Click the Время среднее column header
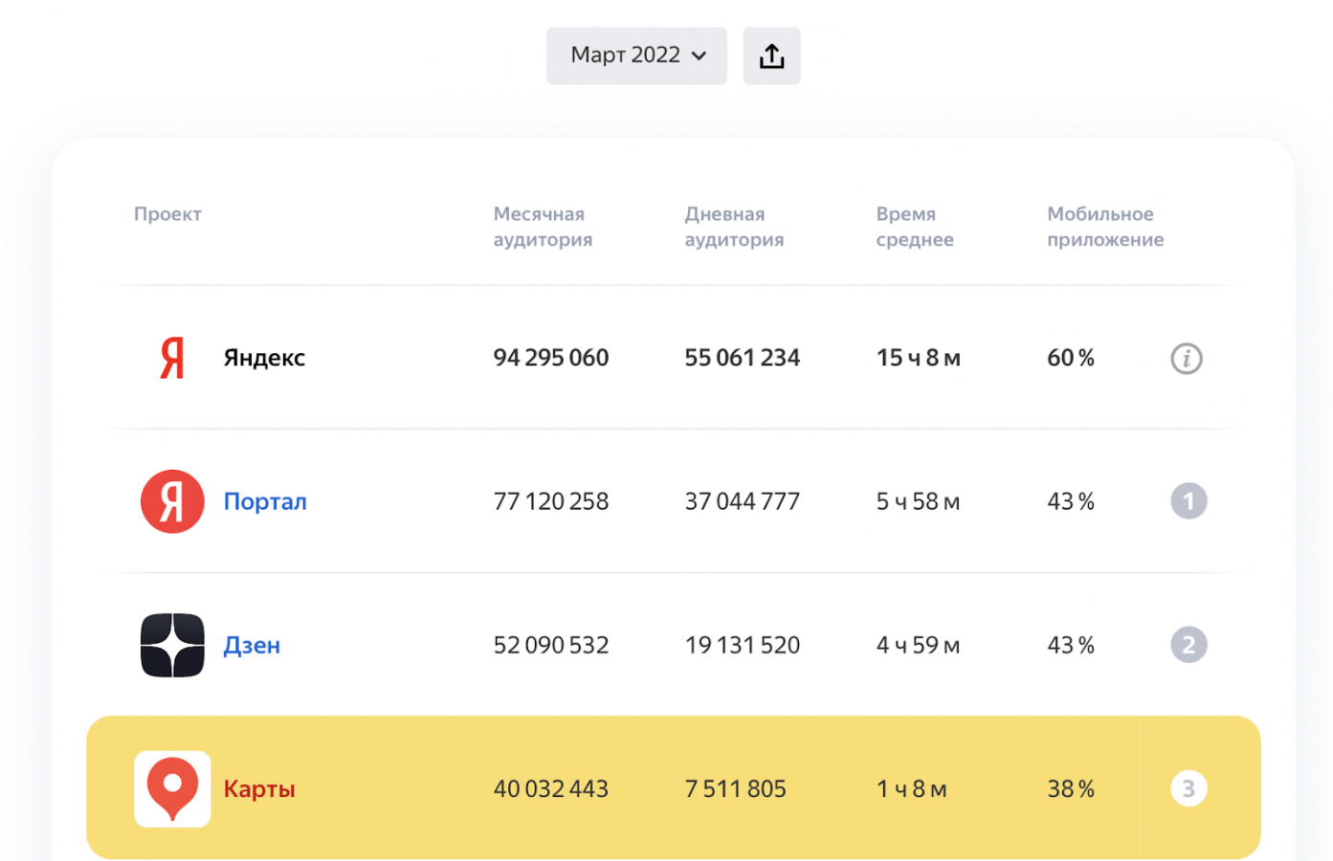 pyautogui.click(x=915, y=227)
